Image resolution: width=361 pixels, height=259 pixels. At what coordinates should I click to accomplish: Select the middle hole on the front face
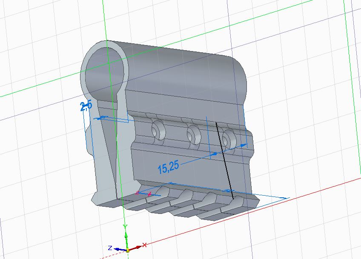194,134
